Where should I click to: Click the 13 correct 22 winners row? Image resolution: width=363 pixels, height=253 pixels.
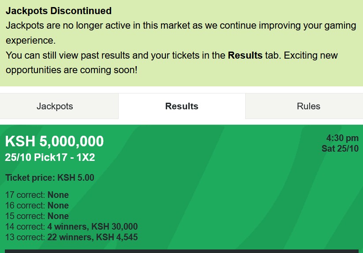coord(71,237)
